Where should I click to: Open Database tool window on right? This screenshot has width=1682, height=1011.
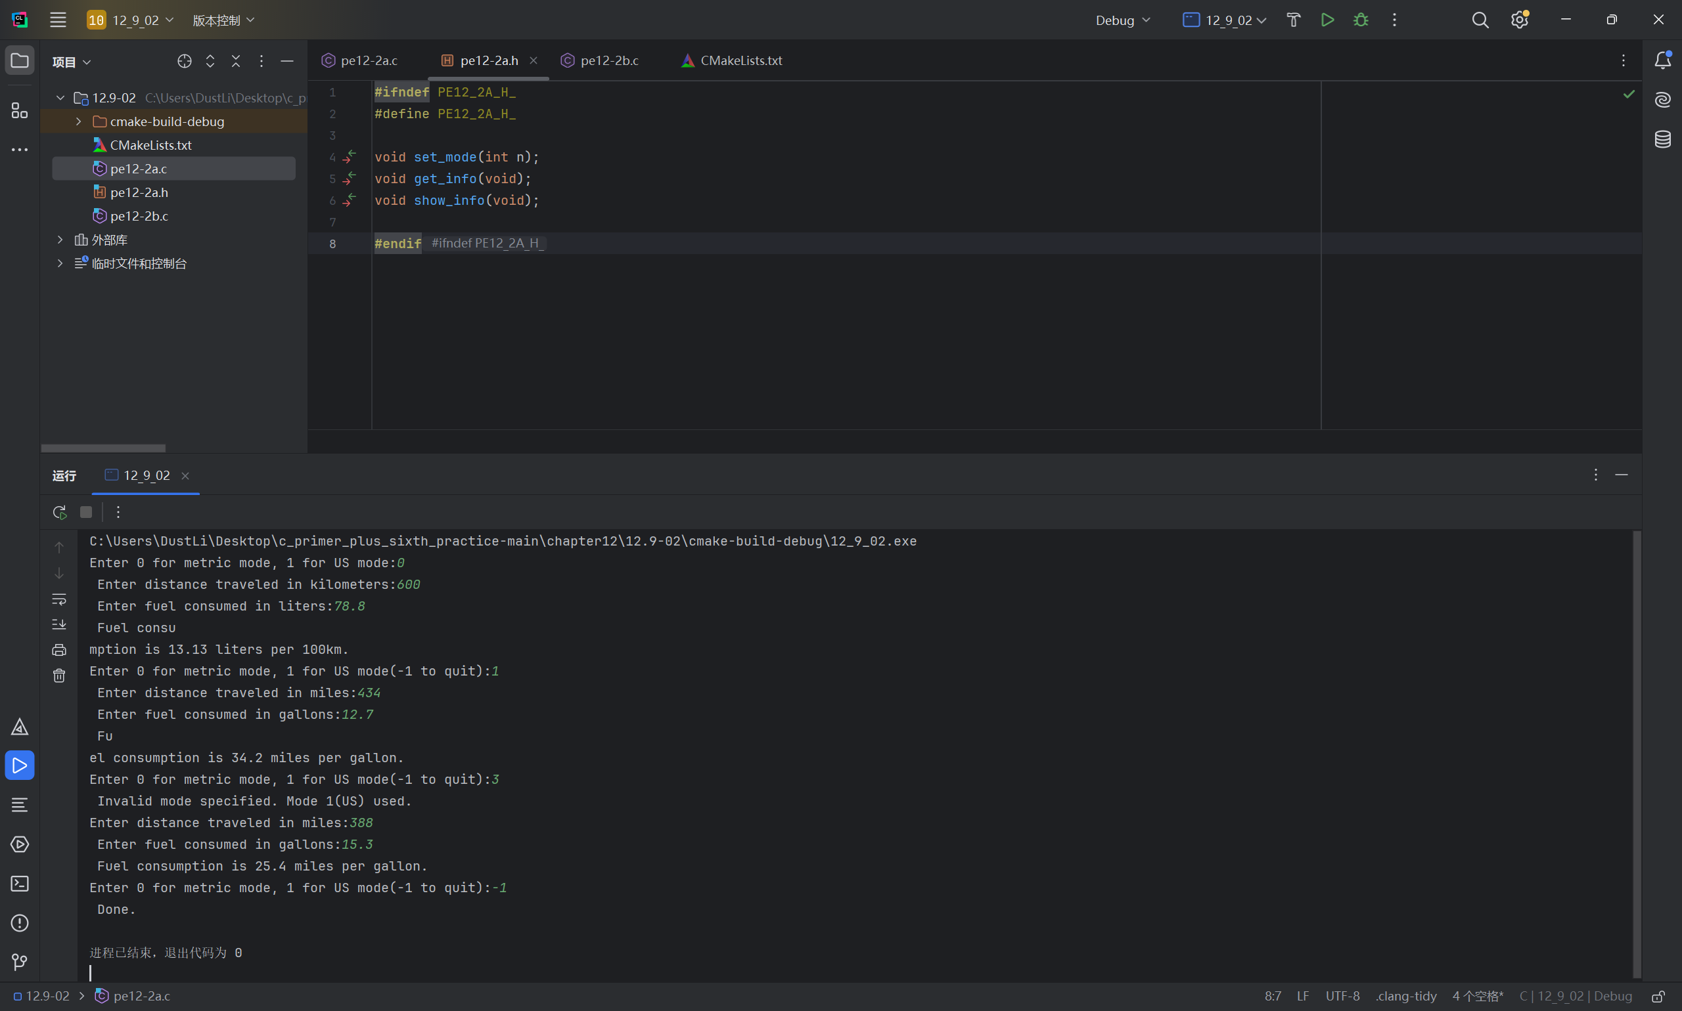click(1662, 140)
